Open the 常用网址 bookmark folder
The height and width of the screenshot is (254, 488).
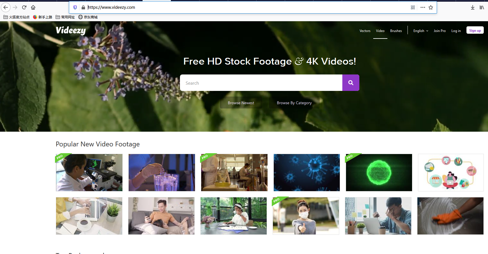click(x=65, y=17)
